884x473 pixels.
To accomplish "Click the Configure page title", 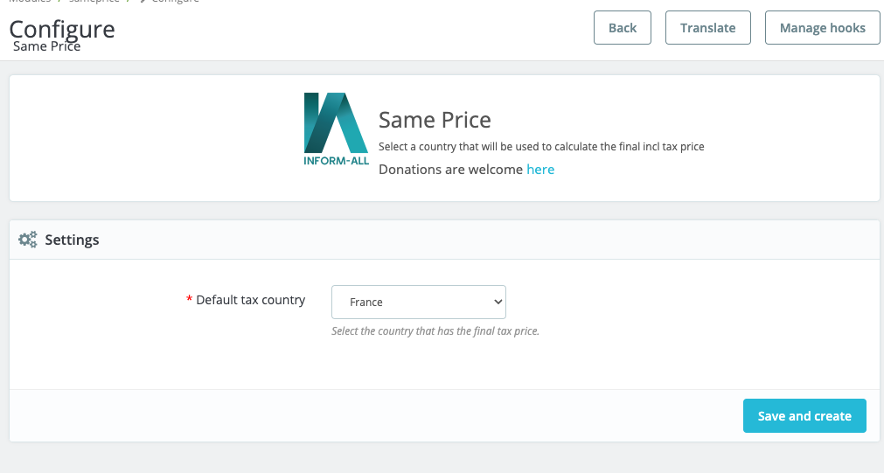I will click(x=62, y=27).
